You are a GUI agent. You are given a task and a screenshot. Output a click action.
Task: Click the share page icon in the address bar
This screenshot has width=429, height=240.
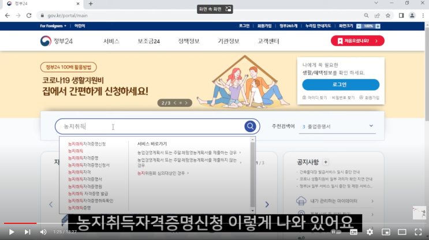pyautogui.click(x=377, y=16)
